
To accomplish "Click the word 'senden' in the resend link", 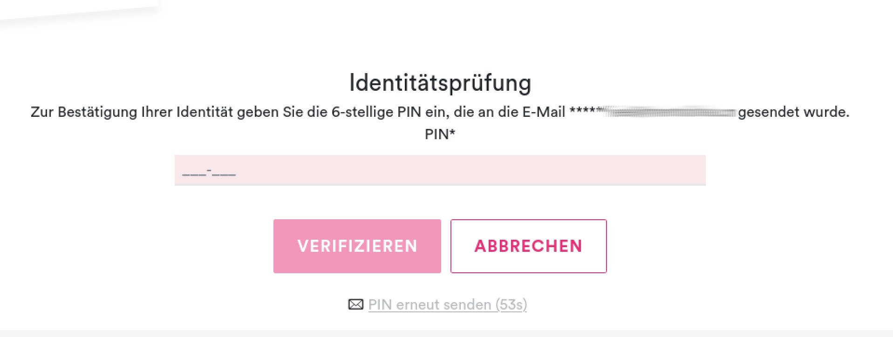I will click(469, 305).
